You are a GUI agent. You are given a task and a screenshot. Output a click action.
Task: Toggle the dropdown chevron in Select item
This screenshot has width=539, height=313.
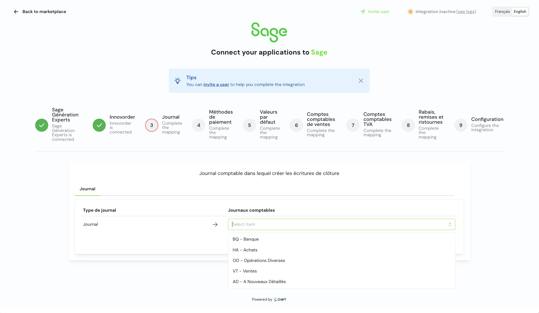point(450,224)
